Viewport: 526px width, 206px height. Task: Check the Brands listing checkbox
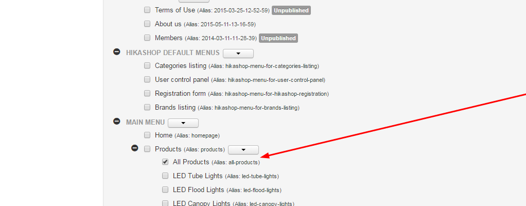point(147,107)
